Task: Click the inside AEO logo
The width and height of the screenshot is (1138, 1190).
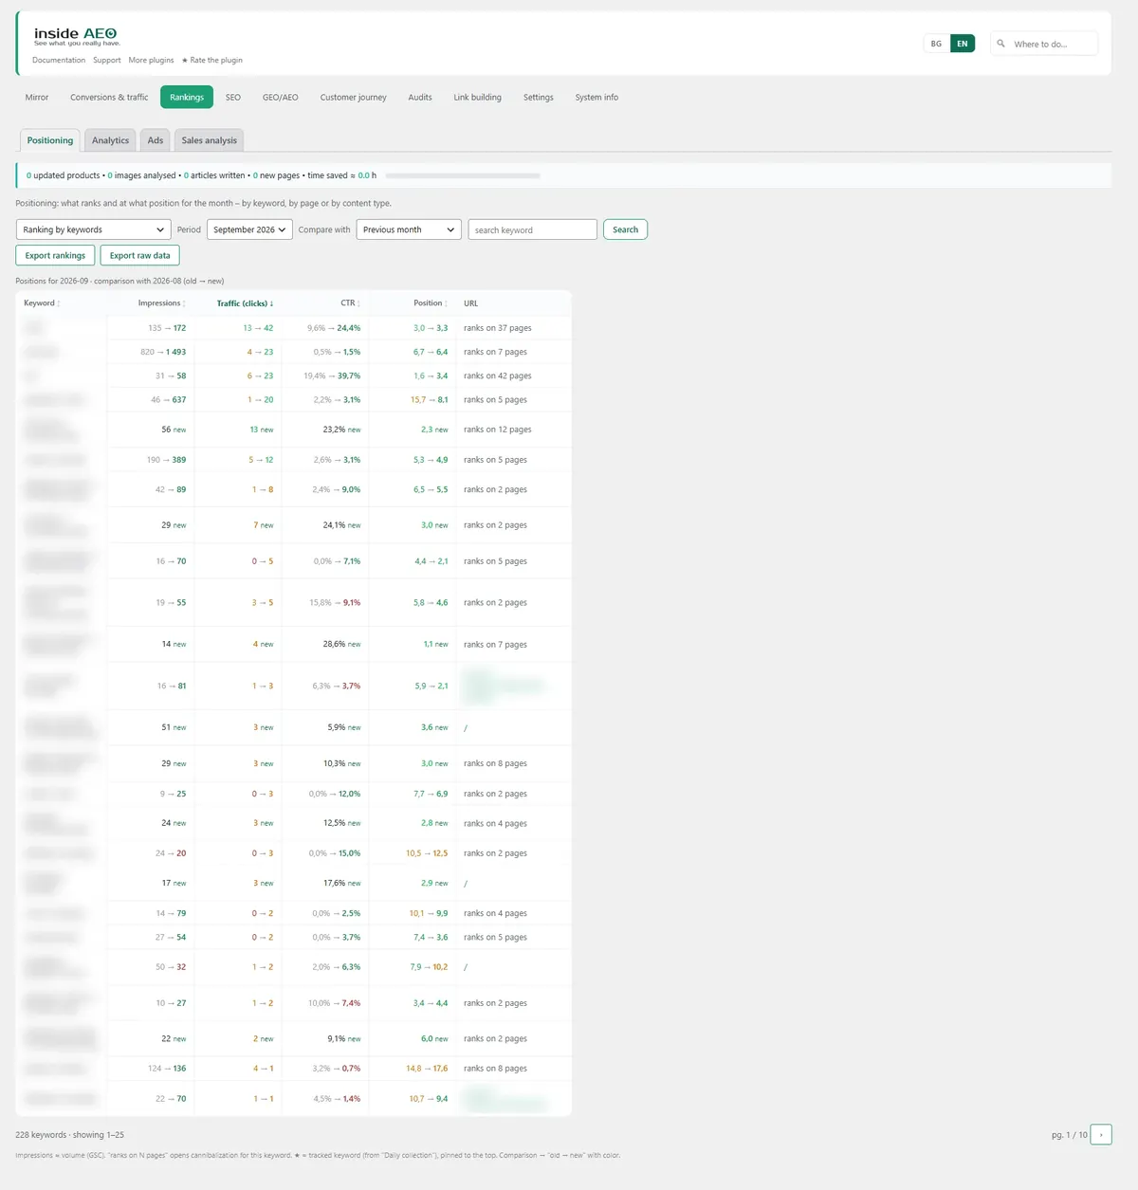Action: 76,36
